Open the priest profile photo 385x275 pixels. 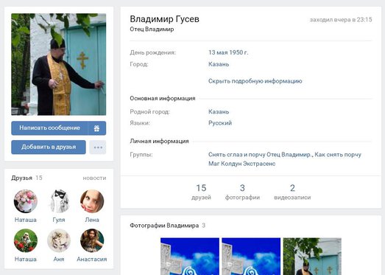59,64
